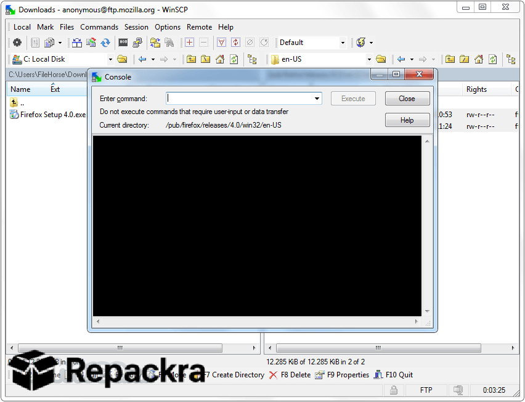Expand the new session icon dropdown arrow

pyautogui.click(x=371, y=43)
